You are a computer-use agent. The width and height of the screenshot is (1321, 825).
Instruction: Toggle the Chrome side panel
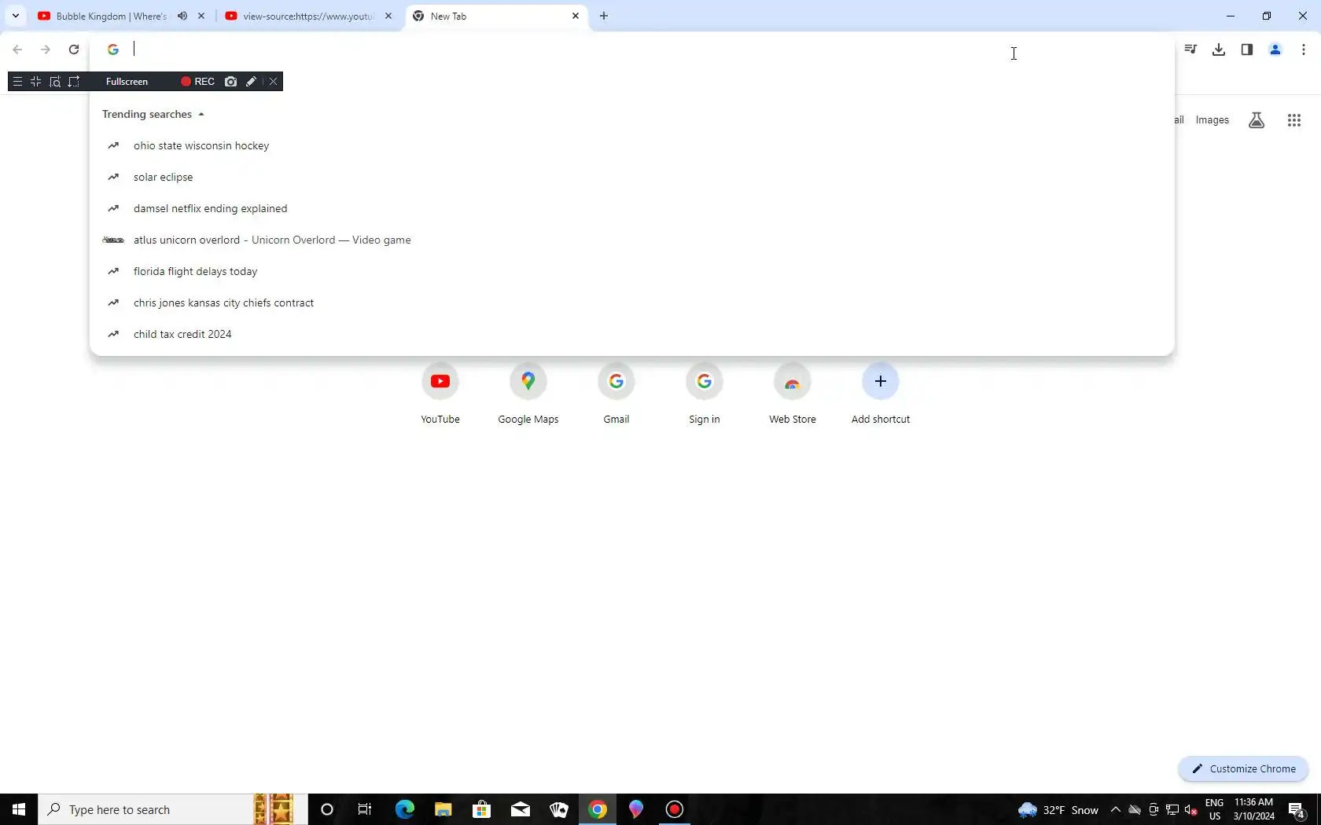(x=1247, y=49)
